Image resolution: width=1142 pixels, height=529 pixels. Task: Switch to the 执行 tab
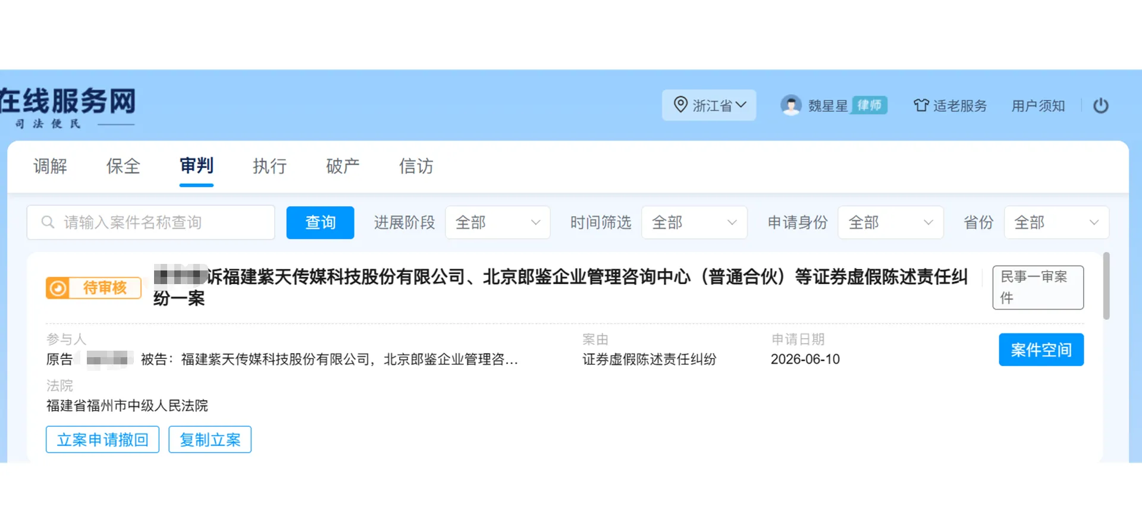point(269,166)
